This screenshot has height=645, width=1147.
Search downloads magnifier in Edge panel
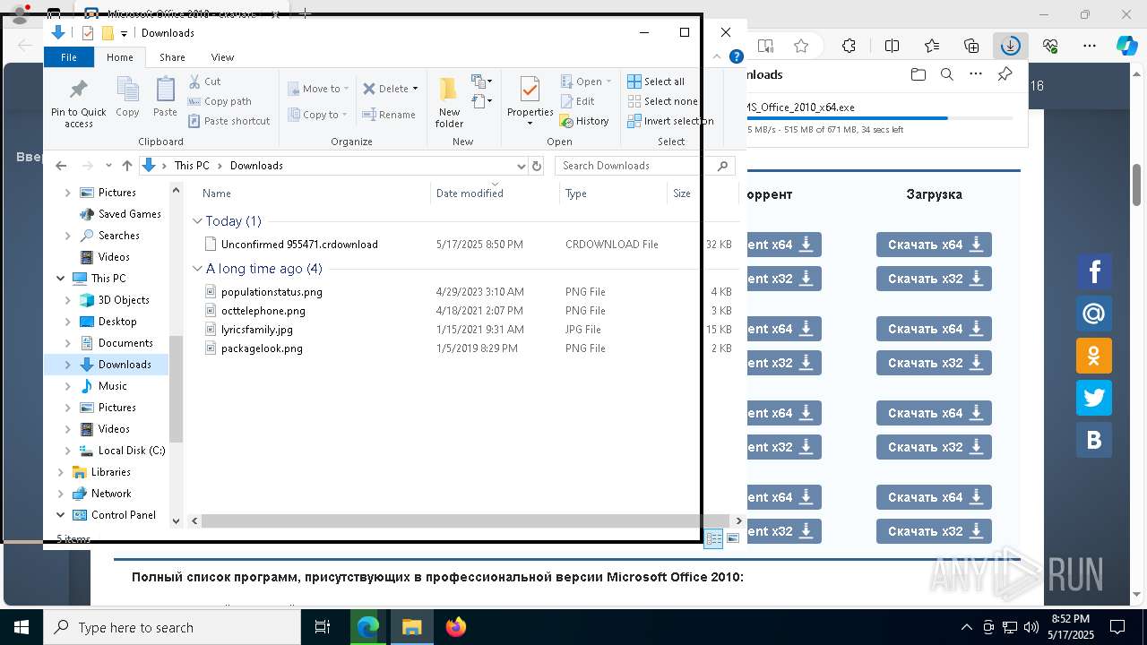click(x=946, y=74)
